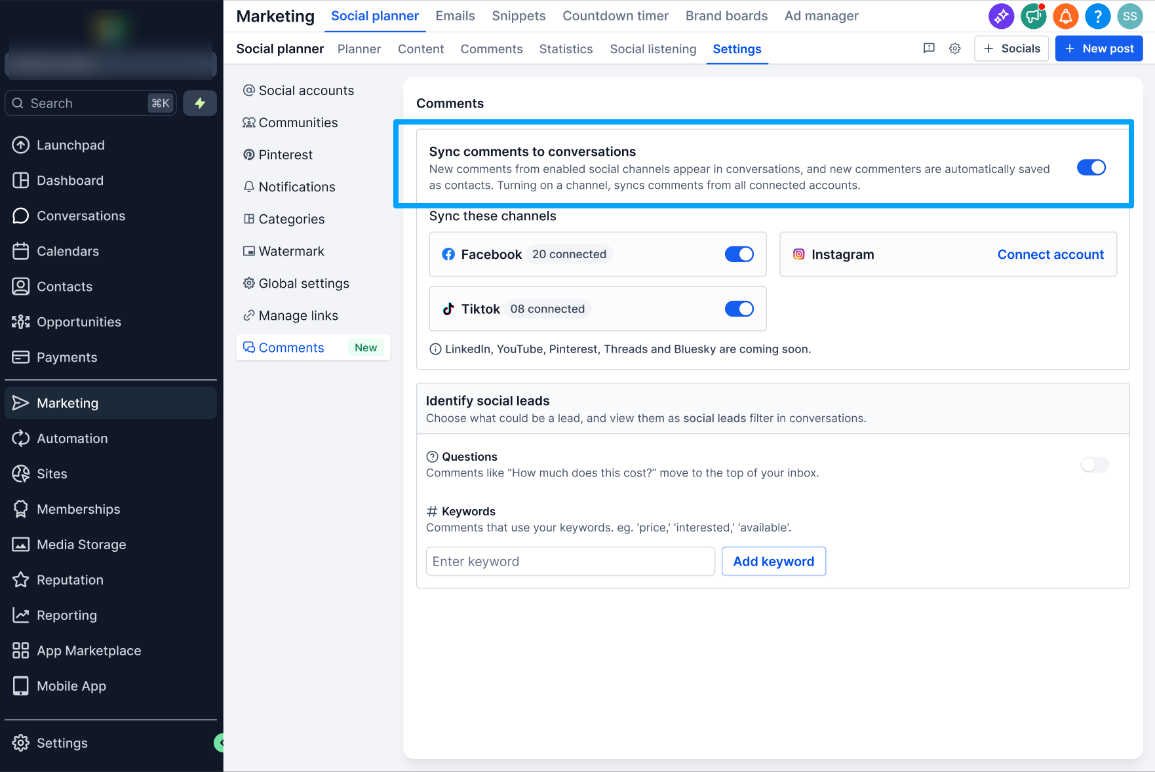Switch to the Snippets tab
1155x772 pixels.
click(519, 16)
